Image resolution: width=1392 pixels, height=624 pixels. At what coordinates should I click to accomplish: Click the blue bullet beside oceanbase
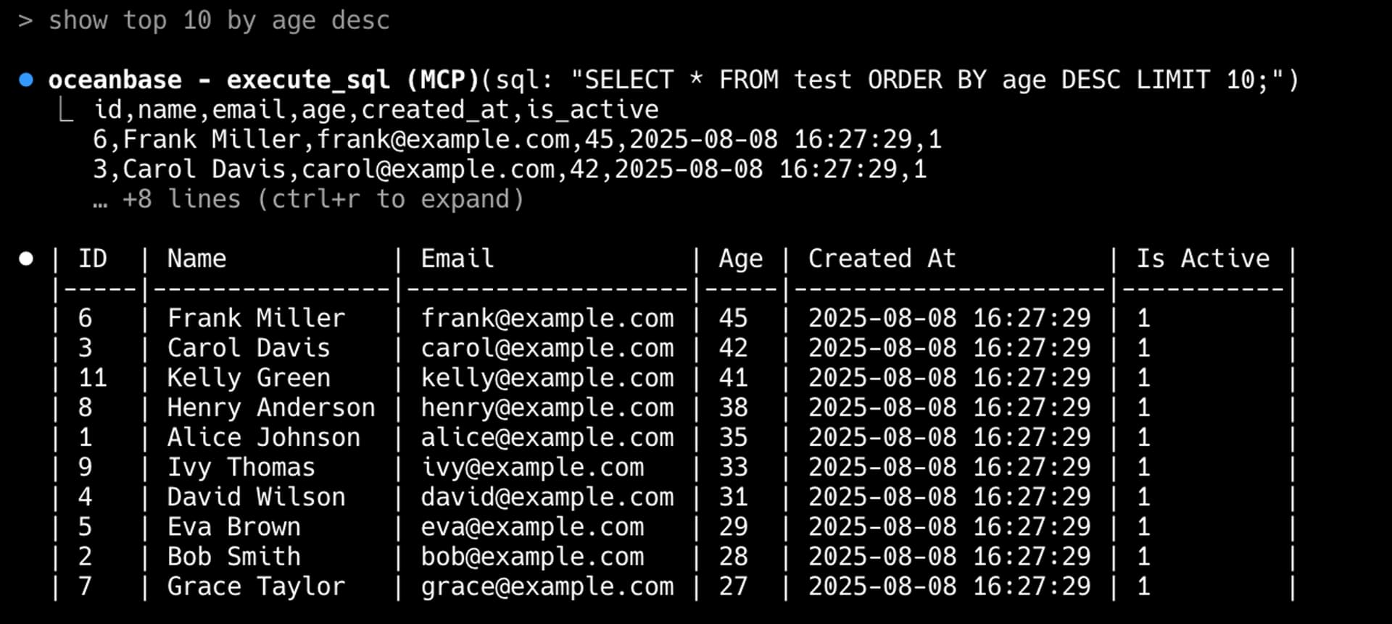[26, 80]
